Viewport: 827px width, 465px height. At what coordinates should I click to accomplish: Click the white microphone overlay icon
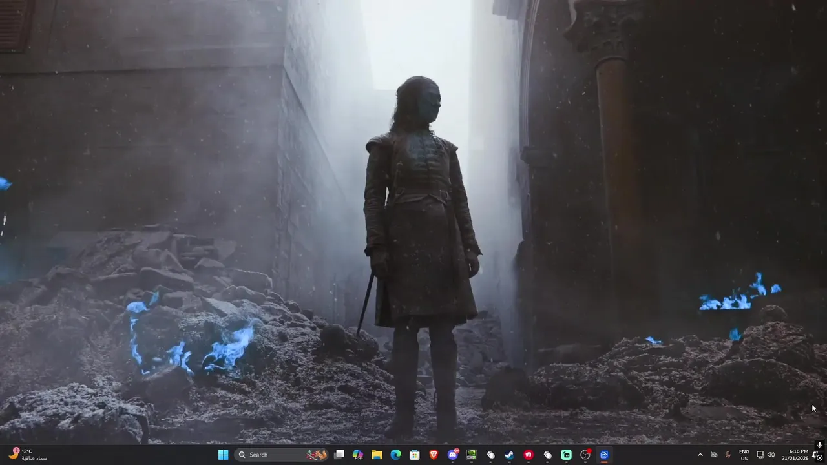(819, 444)
